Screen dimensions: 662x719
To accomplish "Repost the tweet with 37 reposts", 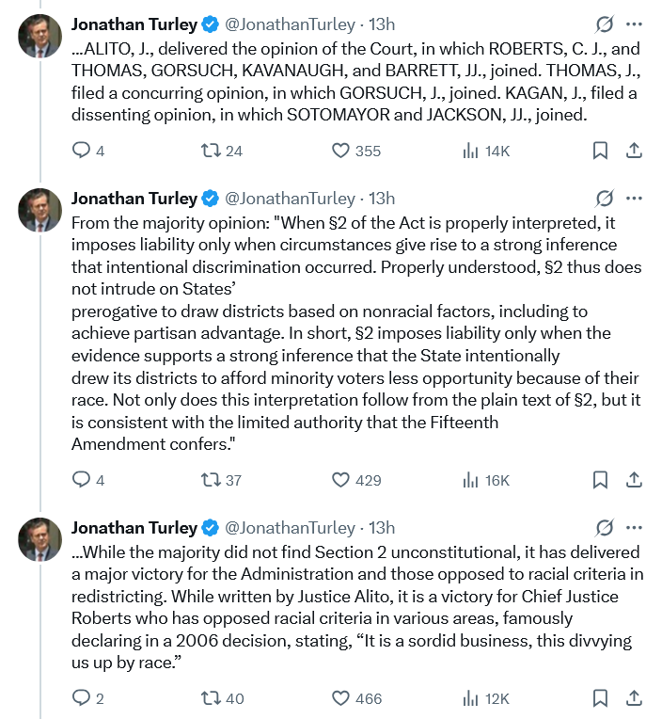I will click(212, 480).
